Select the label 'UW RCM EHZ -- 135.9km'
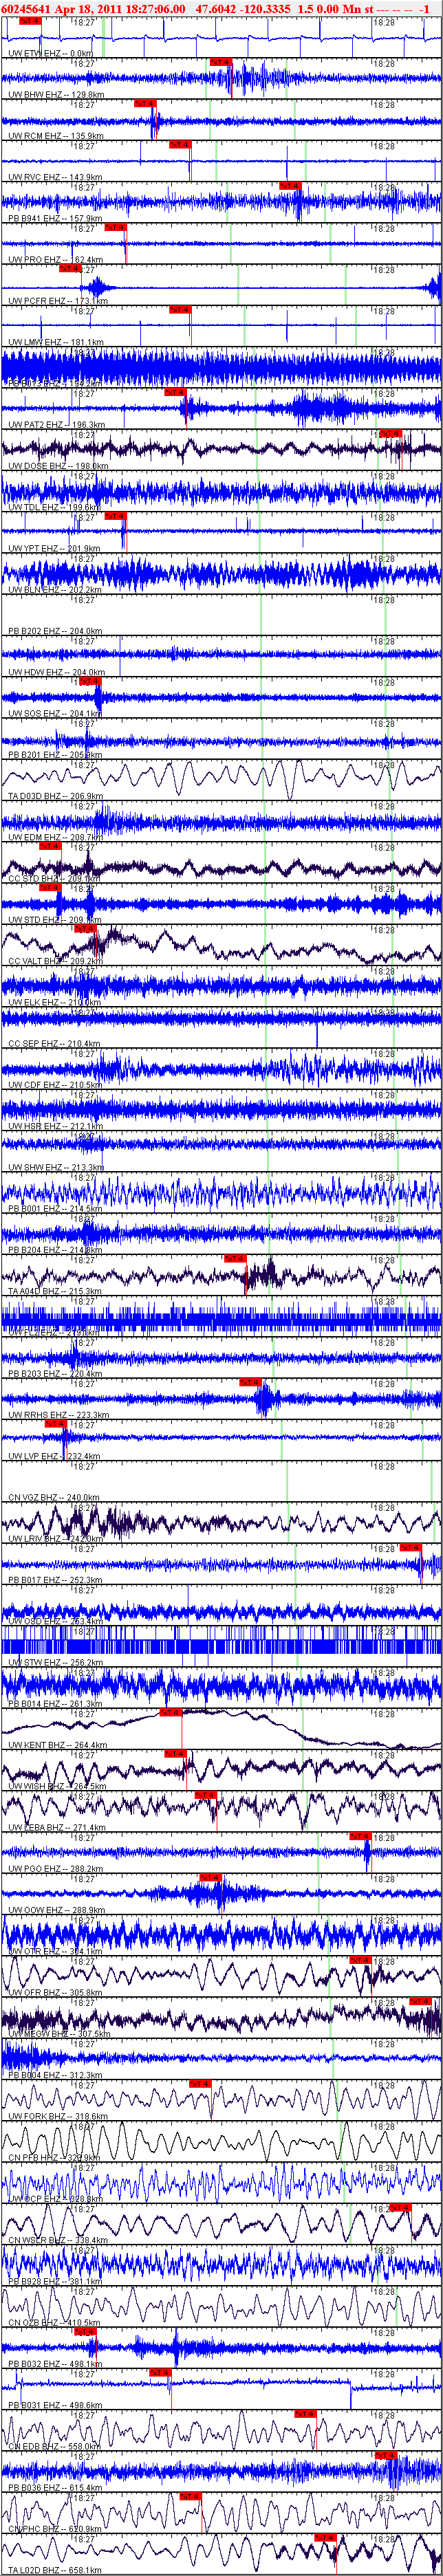The height and width of the screenshot is (2576, 443). (56, 135)
